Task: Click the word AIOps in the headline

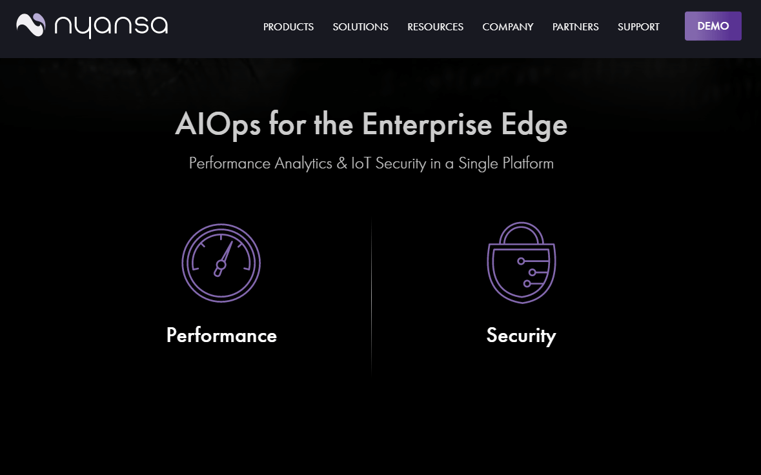Action: pyautogui.click(x=218, y=125)
